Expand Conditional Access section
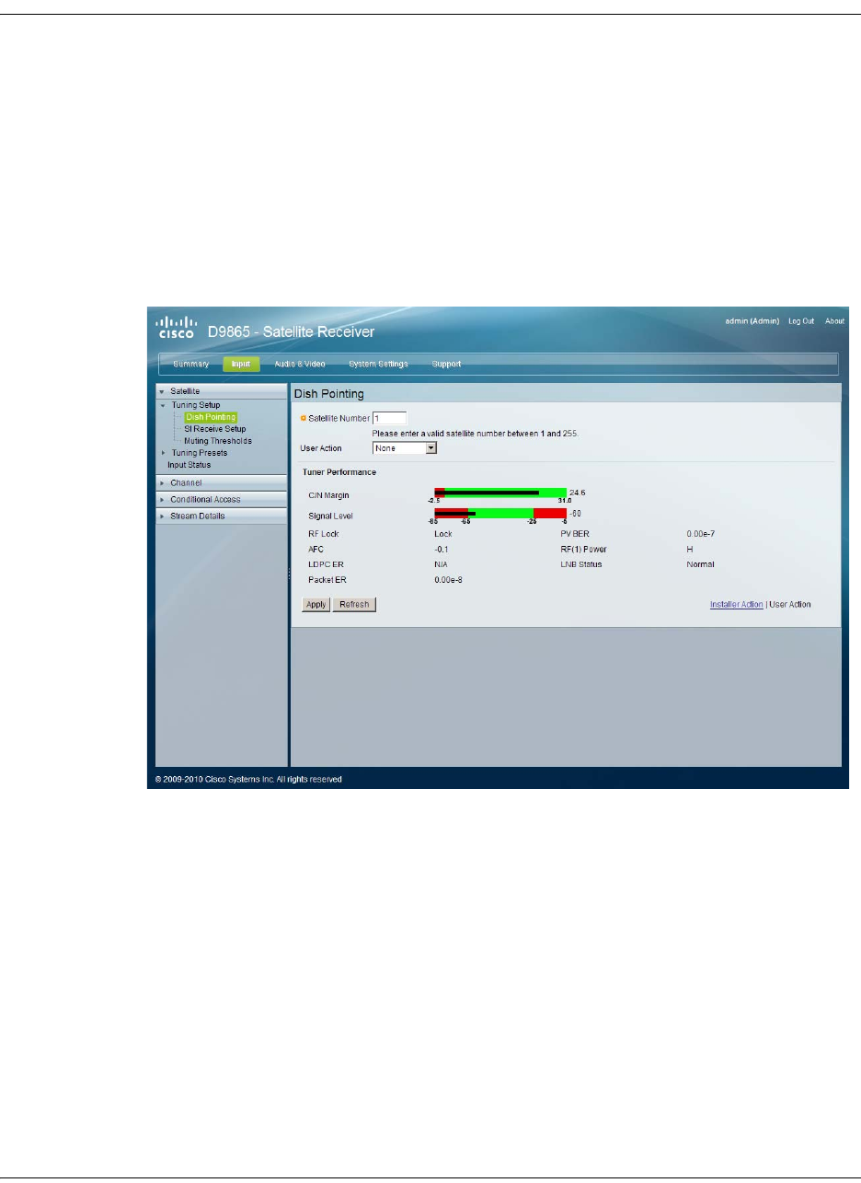This screenshot has width=861, height=1183. click(x=222, y=499)
